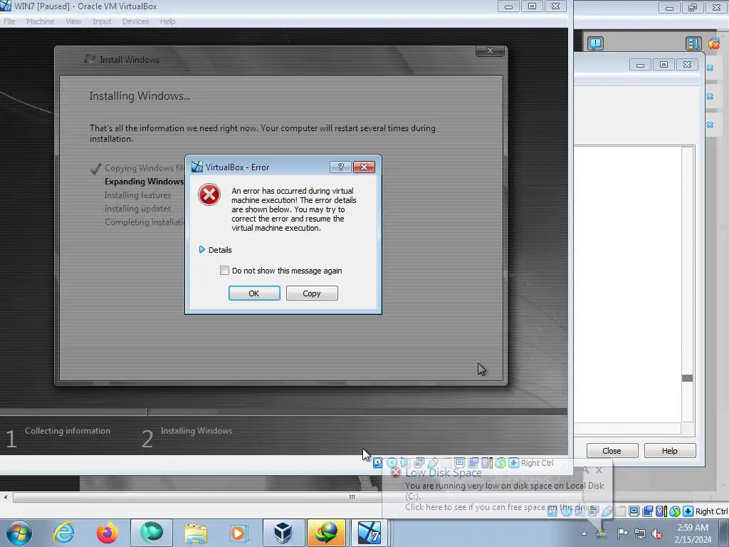Screen dimensions: 729x547
Task: Click the faded USB pen status icon
Action: [607, 511]
